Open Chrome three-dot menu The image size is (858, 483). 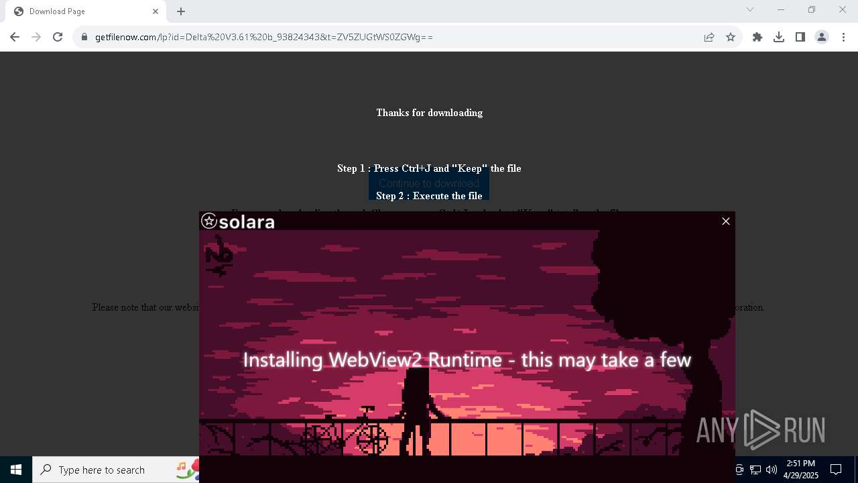[x=843, y=38]
